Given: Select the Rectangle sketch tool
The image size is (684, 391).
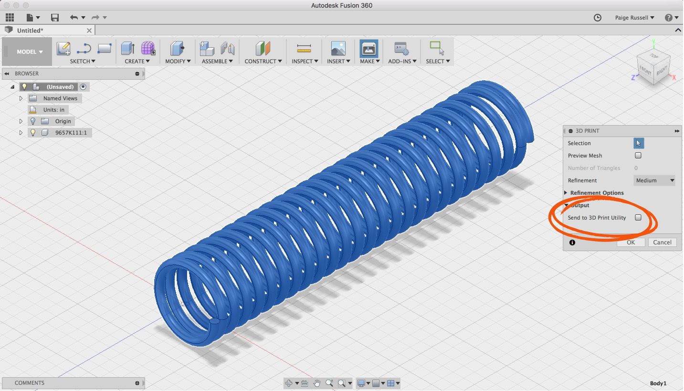Looking at the screenshot, I should point(104,49).
